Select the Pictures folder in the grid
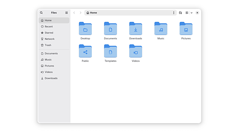The image size is (239, 134). point(186,29)
